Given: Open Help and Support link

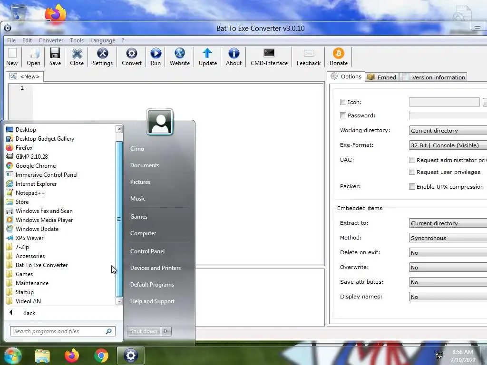Looking at the screenshot, I should tap(152, 301).
